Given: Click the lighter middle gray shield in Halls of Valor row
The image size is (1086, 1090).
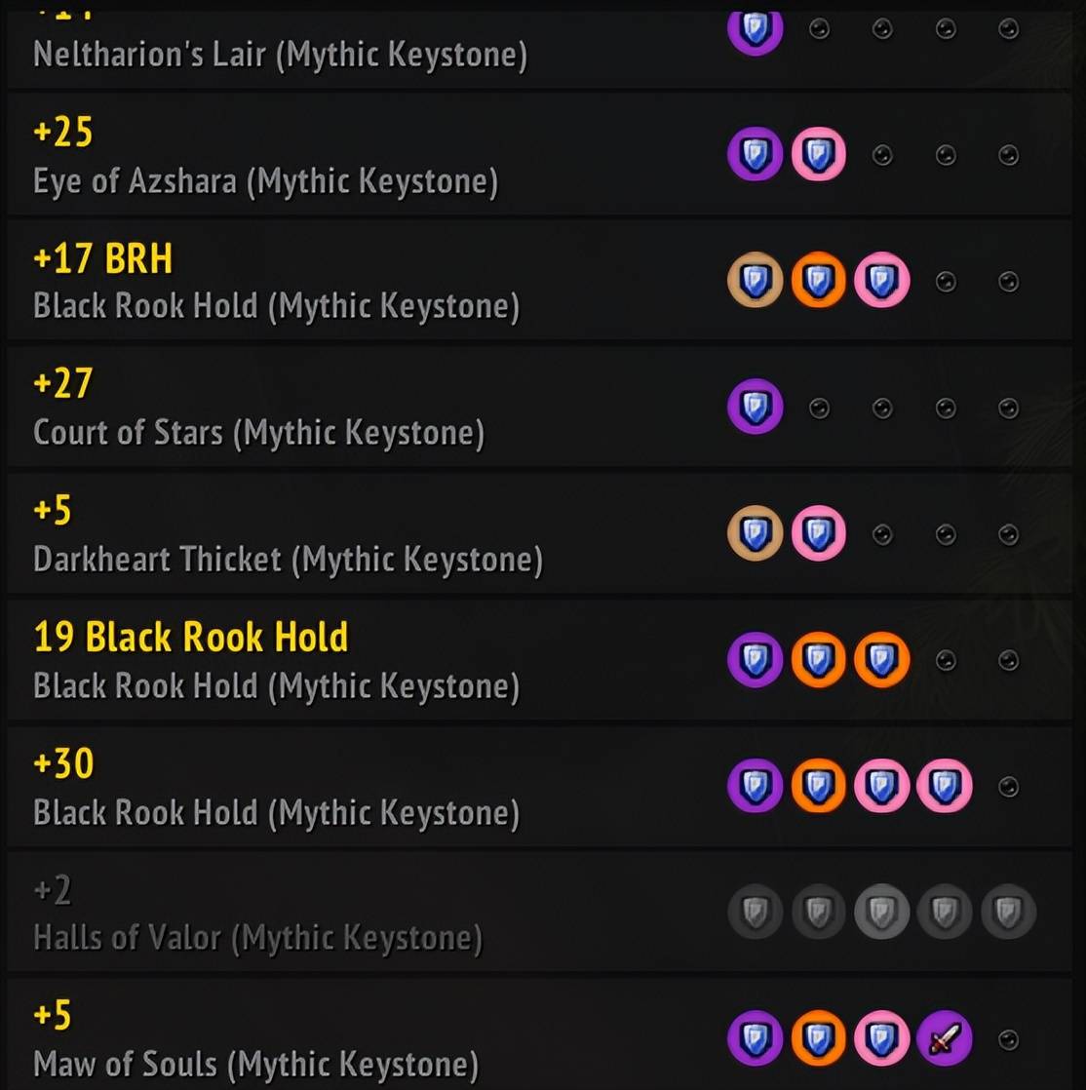Looking at the screenshot, I should (881, 913).
